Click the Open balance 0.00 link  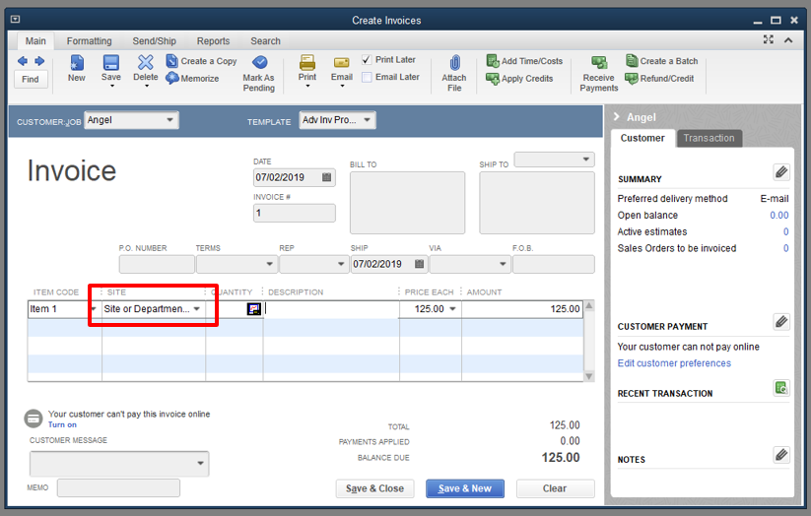[x=778, y=215]
